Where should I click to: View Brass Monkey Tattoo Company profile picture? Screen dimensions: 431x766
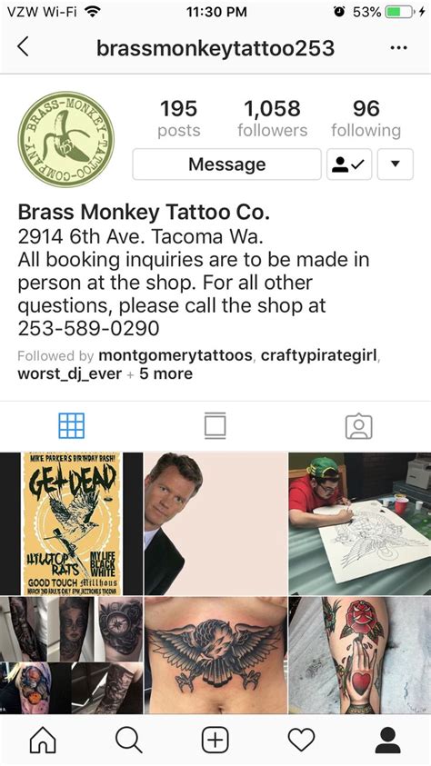pyautogui.click(x=66, y=139)
